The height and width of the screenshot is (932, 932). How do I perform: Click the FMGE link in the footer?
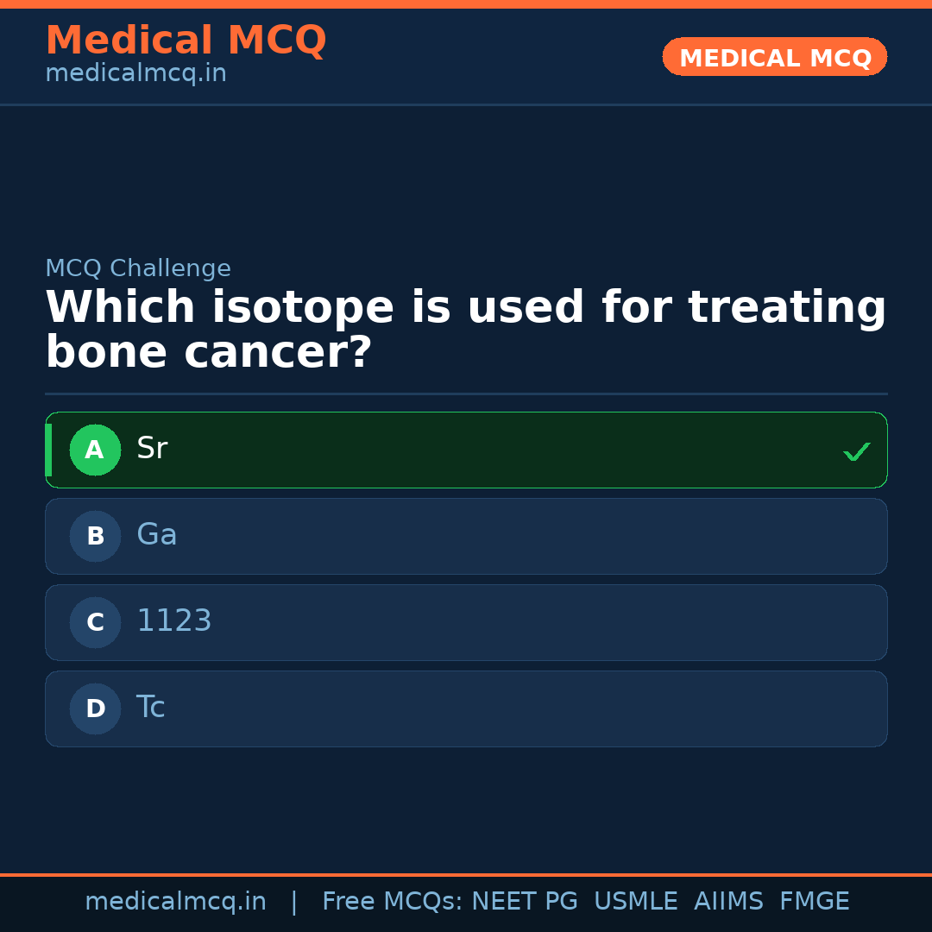point(814,900)
